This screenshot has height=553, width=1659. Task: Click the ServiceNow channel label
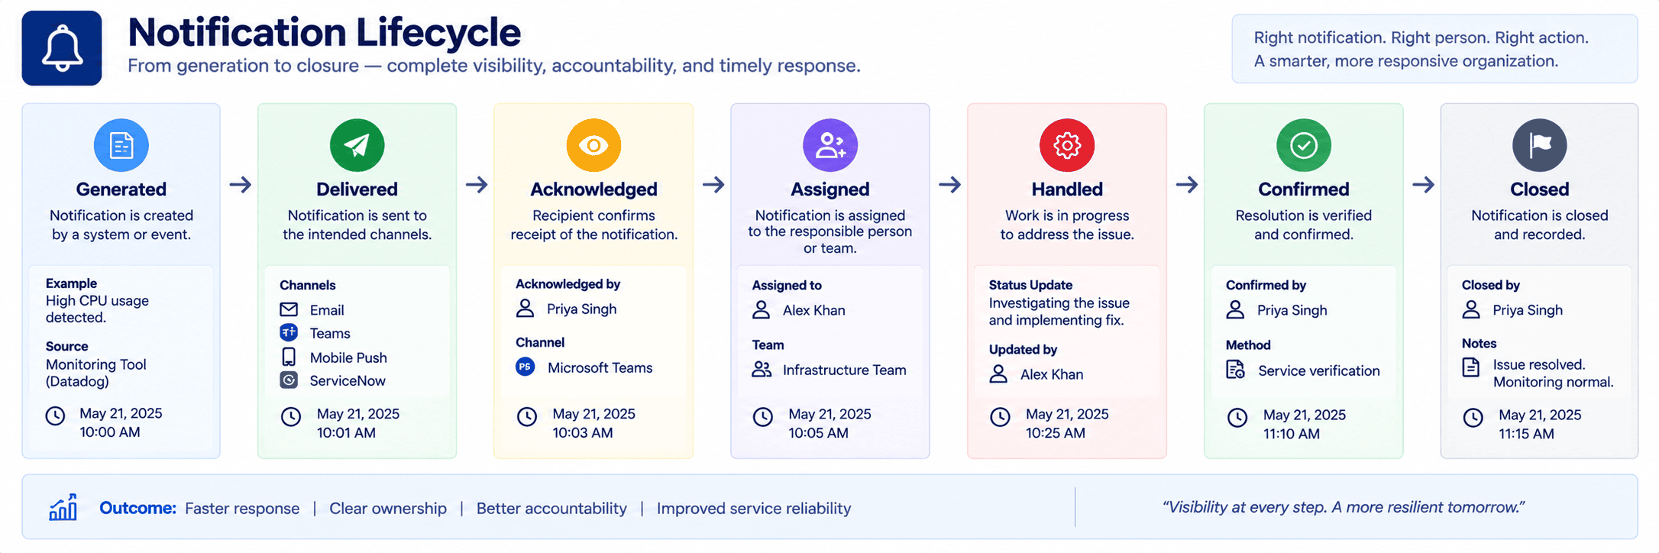coord(348,380)
